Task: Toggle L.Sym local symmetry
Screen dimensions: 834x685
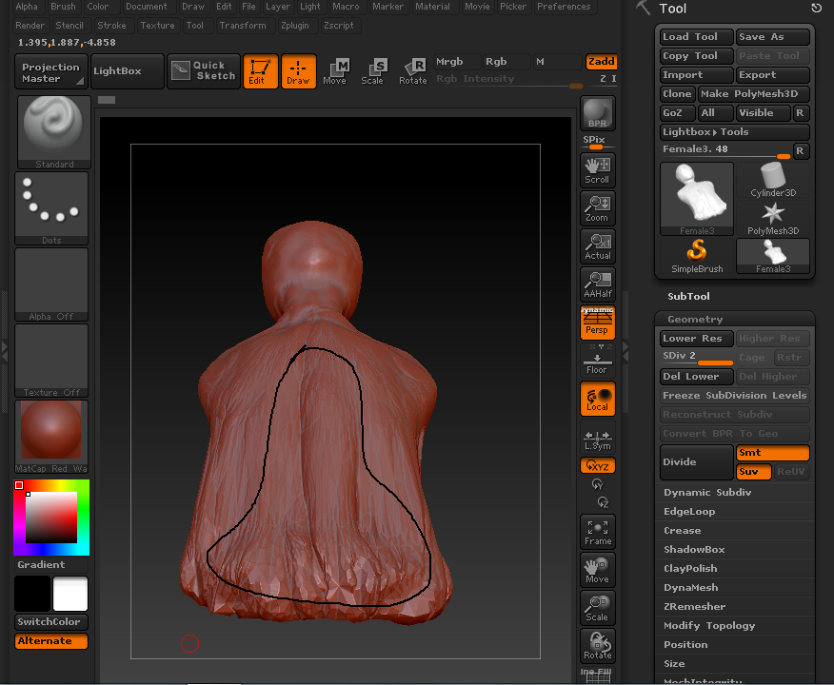Action: (x=597, y=437)
